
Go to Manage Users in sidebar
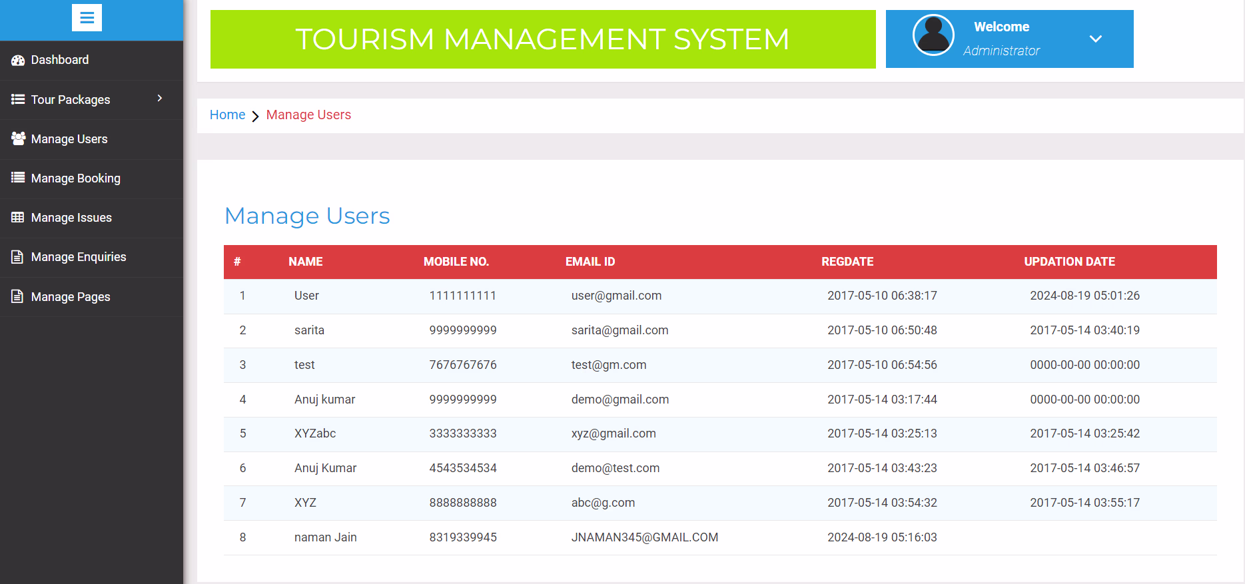coord(91,139)
